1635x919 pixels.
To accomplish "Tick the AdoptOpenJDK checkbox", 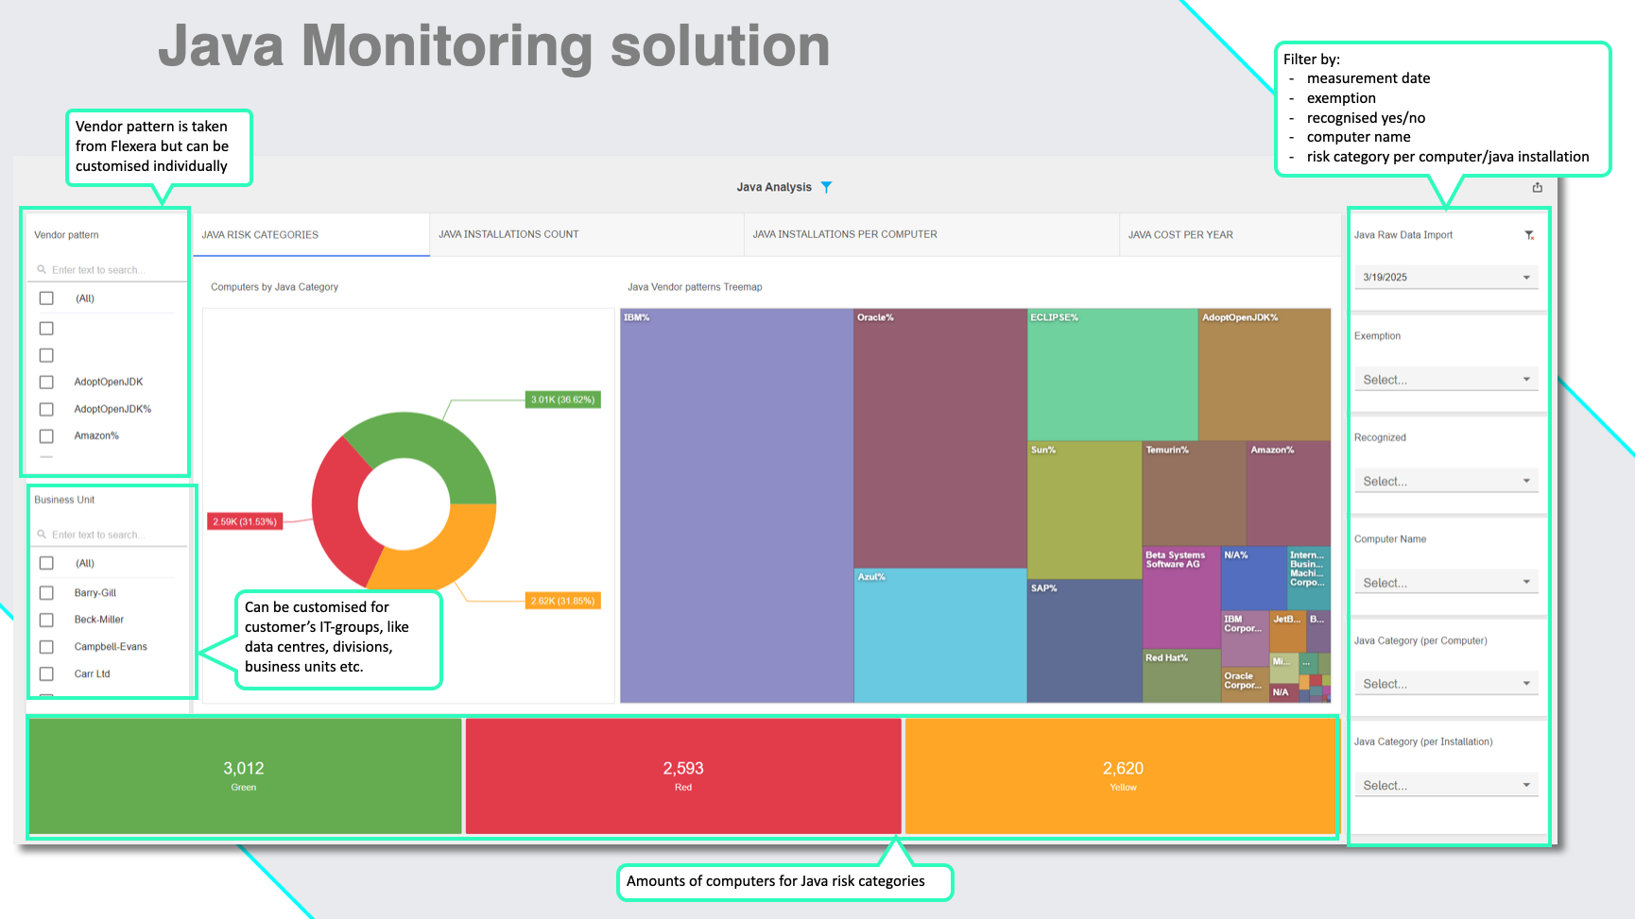I will point(46,383).
